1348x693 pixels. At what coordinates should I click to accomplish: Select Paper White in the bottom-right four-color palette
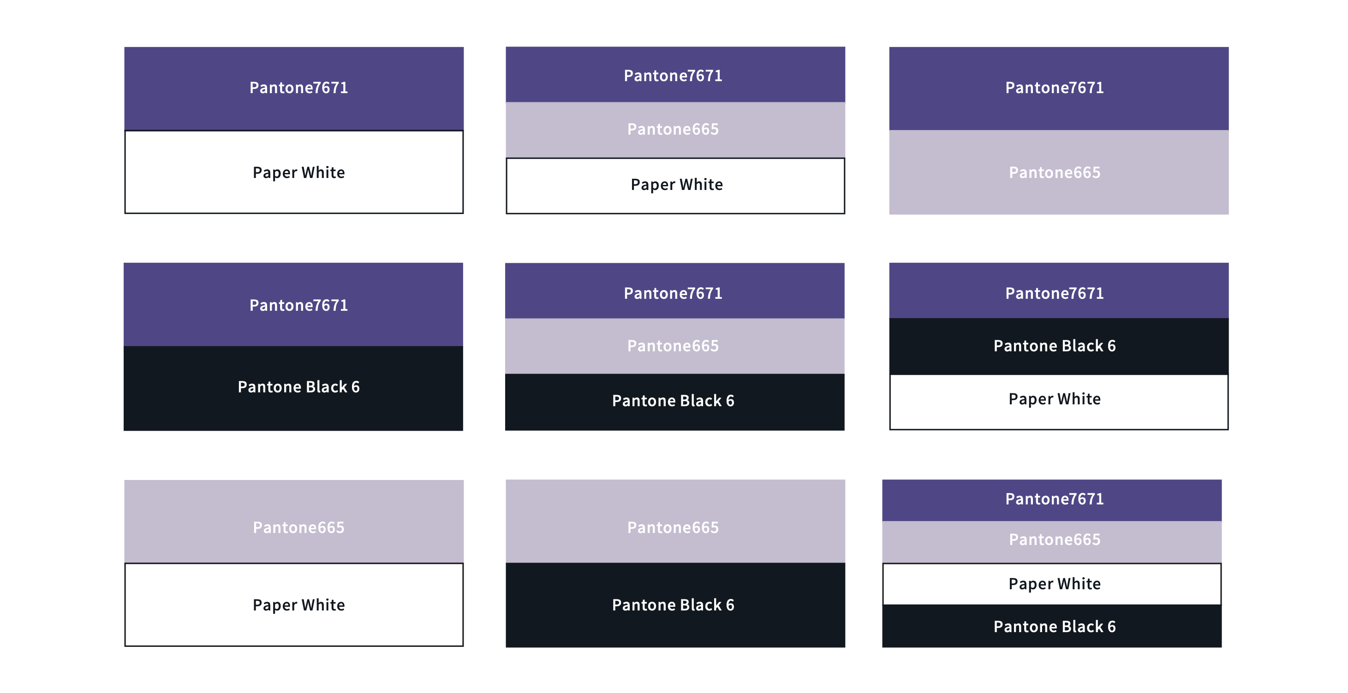click(x=1052, y=584)
